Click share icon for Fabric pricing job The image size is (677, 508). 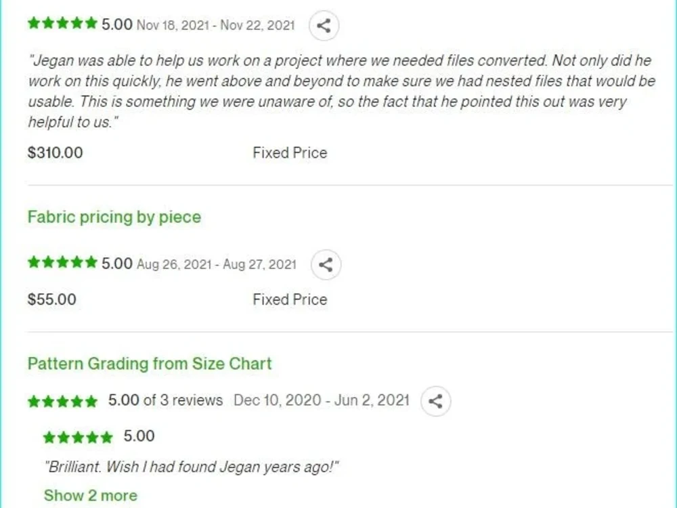[326, 265]
